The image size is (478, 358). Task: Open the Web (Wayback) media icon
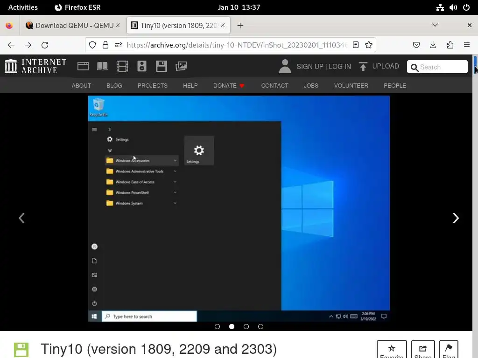[83, 66]
